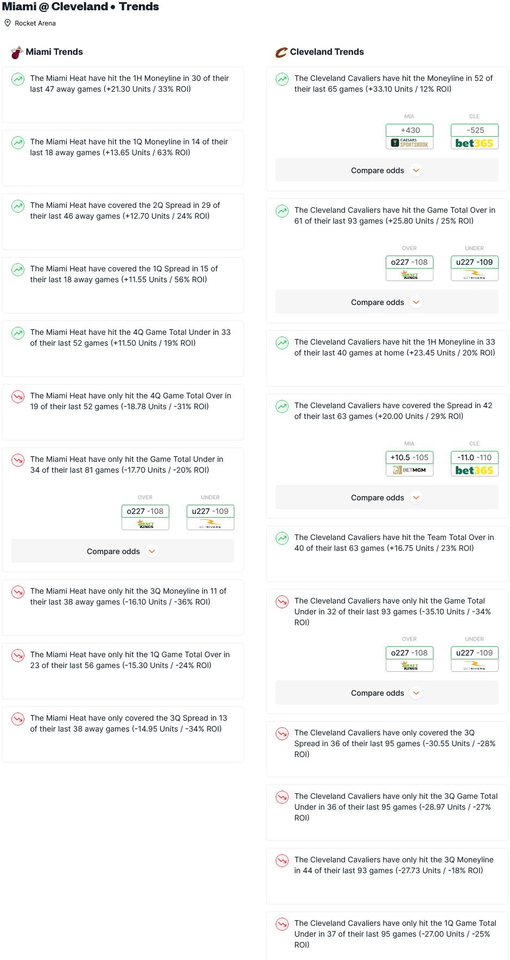Open Cavaliers Team Total Over trend card
Viewport: 510px width, 960px height.
tap(387, 554)
